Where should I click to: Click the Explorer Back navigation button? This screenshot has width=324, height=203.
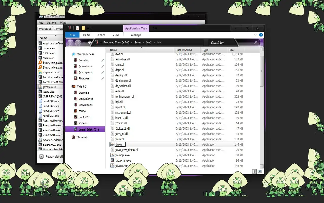point(71,43)
